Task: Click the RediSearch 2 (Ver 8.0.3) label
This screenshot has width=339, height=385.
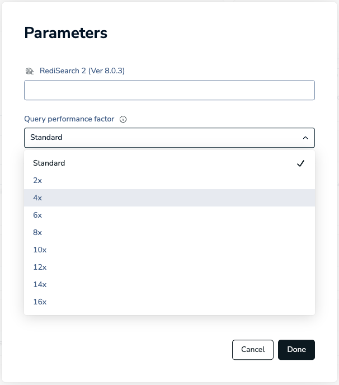Action: coord(82,71)
